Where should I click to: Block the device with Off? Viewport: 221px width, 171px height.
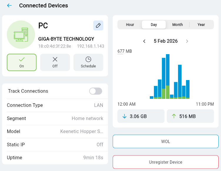coord(55,62)
